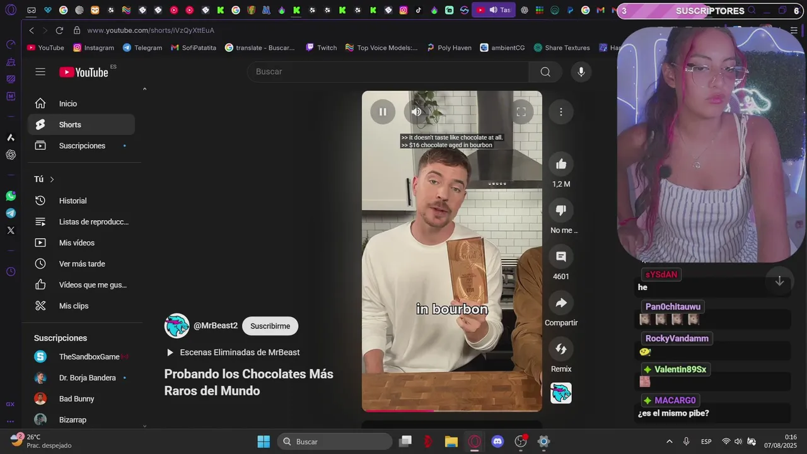Open Ver más tarde list
This screenshot has height=454, width=807.
81,264
